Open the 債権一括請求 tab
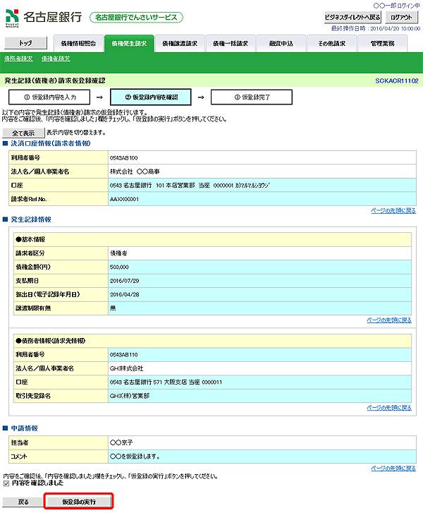 [x=231, y=44]
